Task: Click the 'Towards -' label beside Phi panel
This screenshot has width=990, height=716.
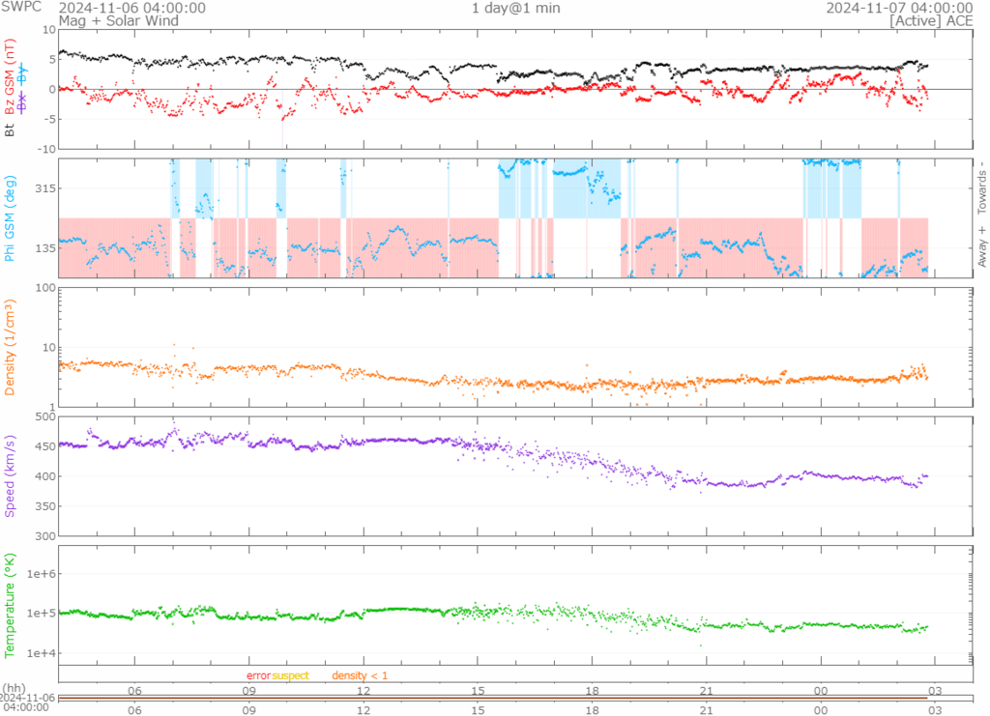Action: click(x=982, y=186)
